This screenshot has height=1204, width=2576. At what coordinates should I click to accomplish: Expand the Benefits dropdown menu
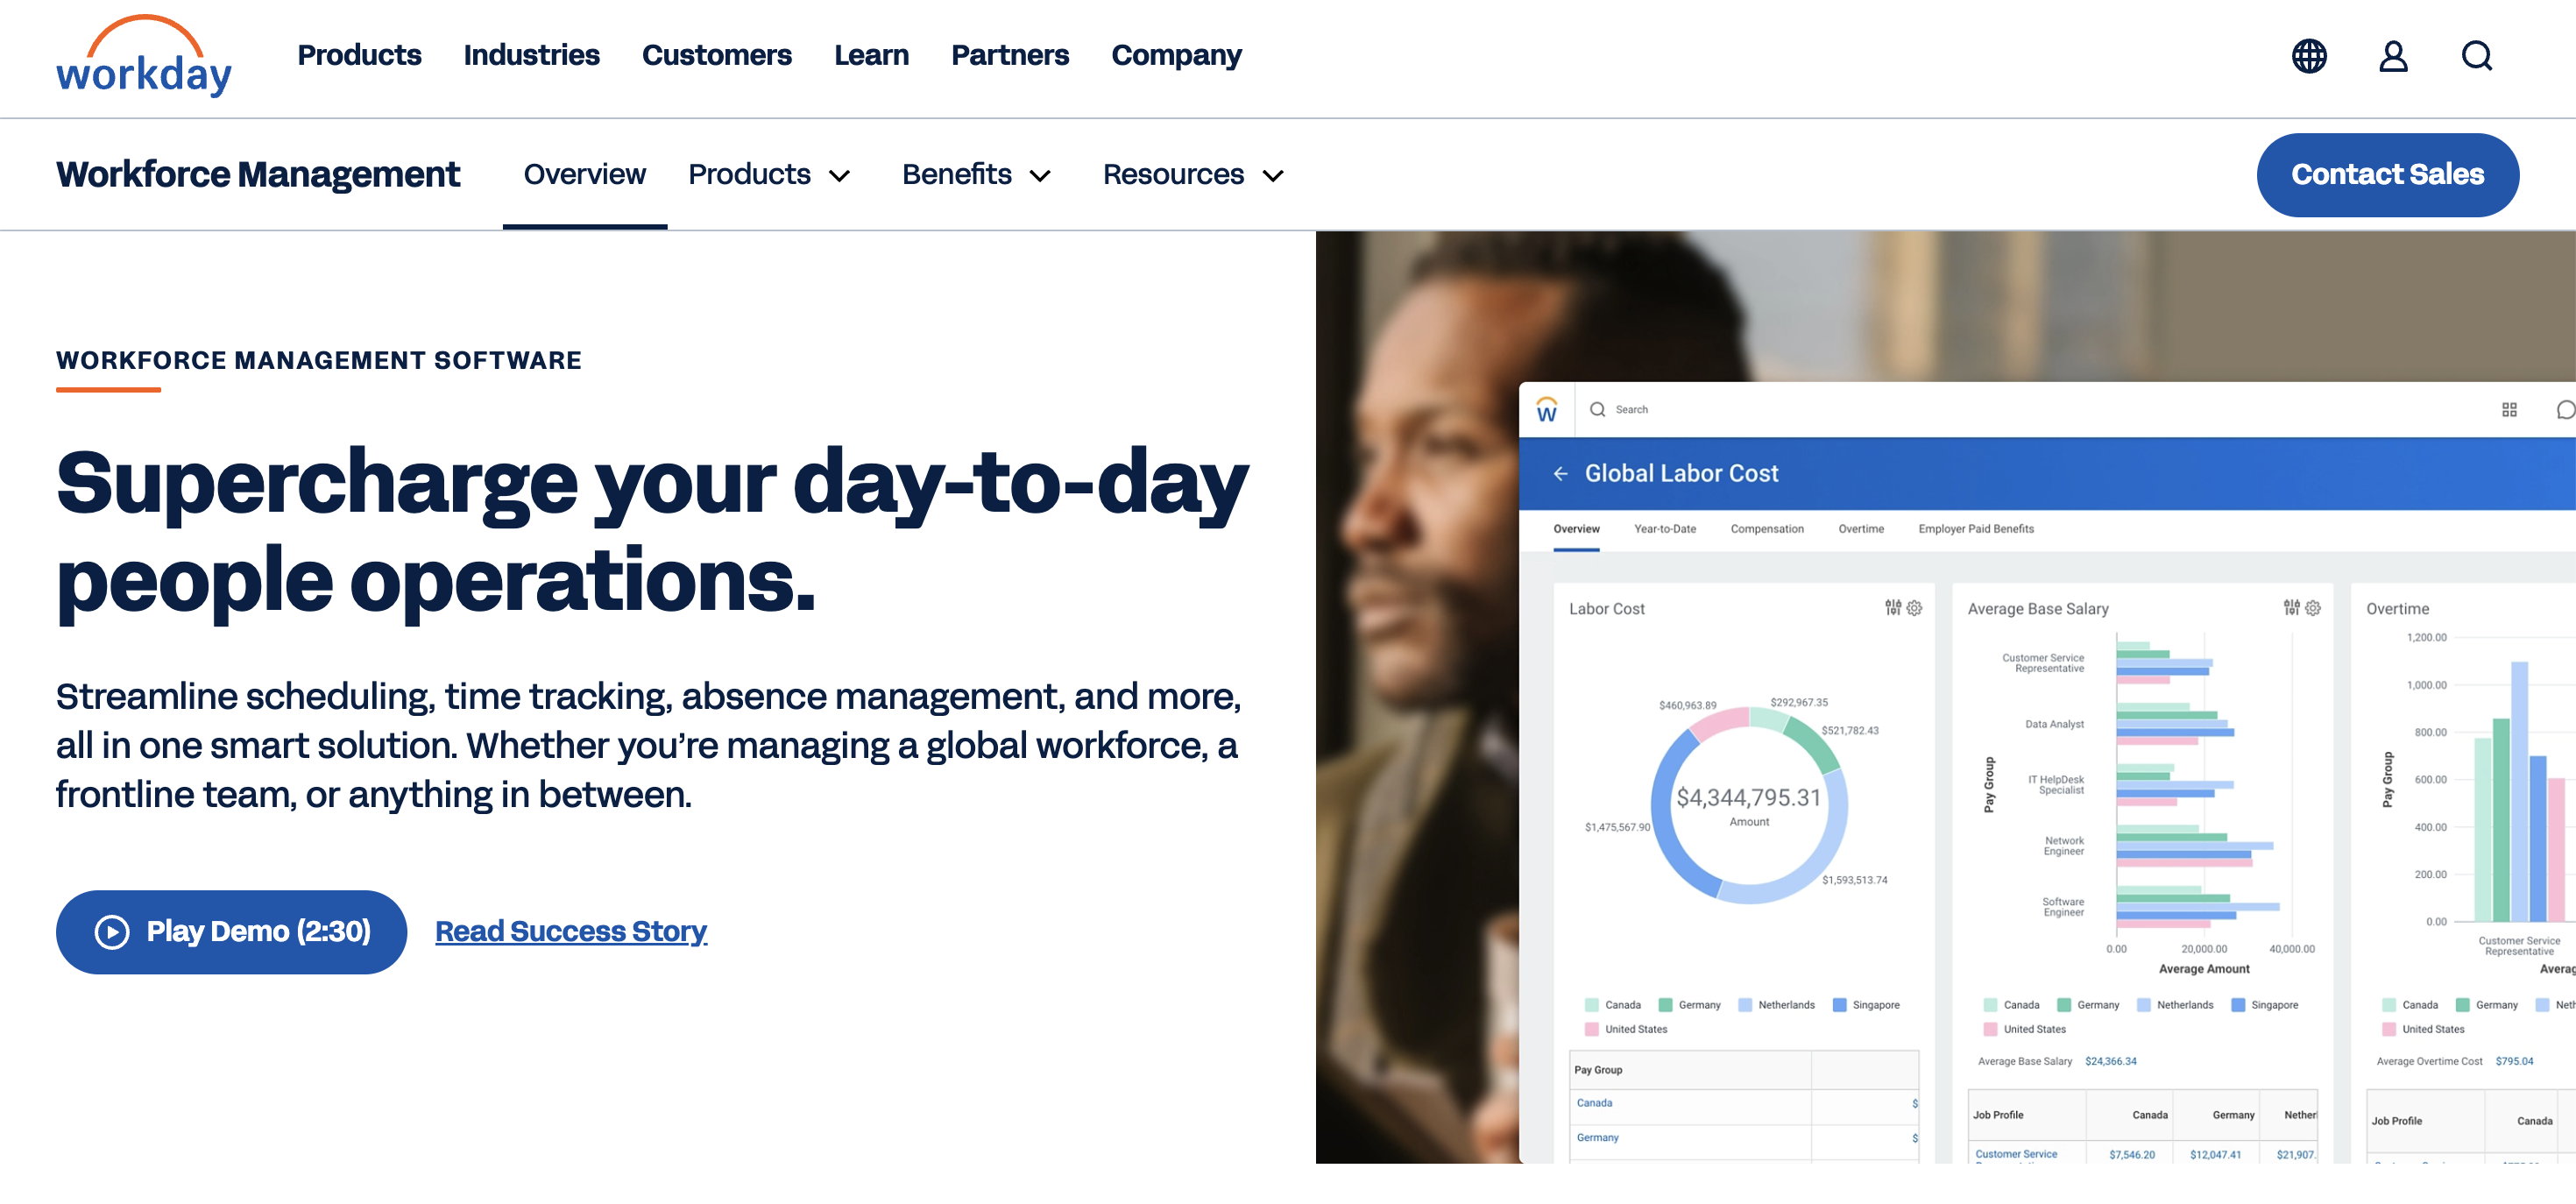977,174
